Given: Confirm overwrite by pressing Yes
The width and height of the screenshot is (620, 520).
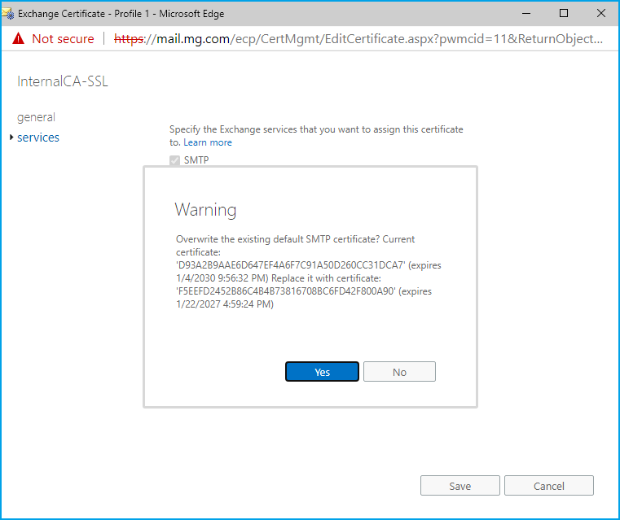Looking at the screenshot, I should coord(322,372).
